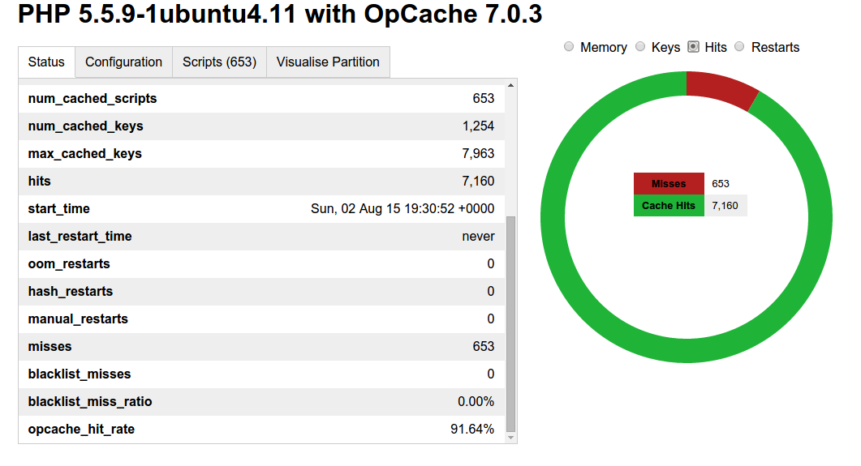Click the red misses arc of donut chart

pyautogui.click(x=721, y=89)
